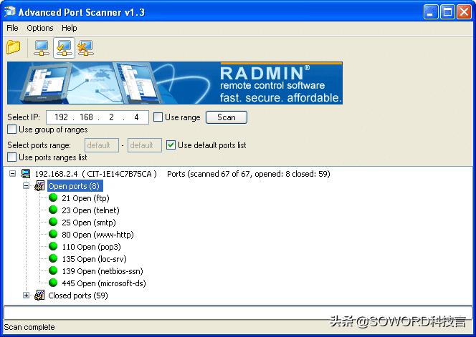Click the yellow folder open icon
This screenshot has width=476, height=337.
pos(14,47)
